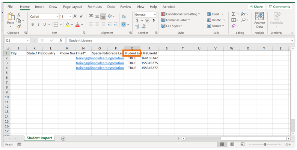Toggle bold formatting
Viewport: 297px width, 150px height.
[x=33, y=24]
